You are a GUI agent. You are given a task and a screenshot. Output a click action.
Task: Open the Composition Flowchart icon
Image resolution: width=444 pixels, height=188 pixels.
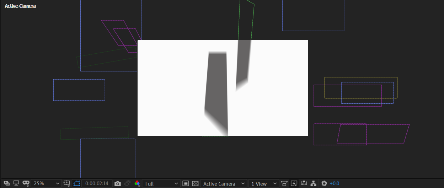tap(314, 183)
